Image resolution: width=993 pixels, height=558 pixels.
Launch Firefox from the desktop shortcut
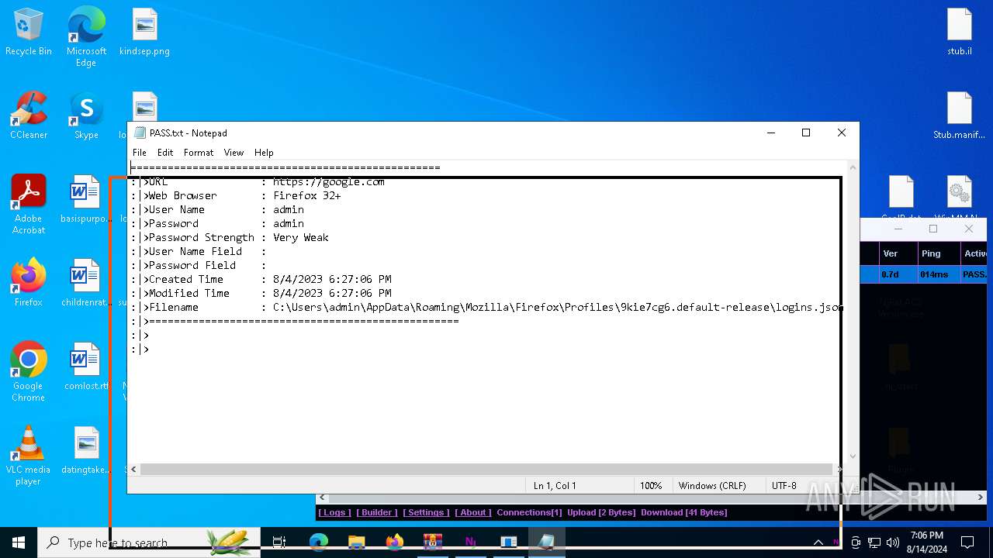click(x=29, y=283)
